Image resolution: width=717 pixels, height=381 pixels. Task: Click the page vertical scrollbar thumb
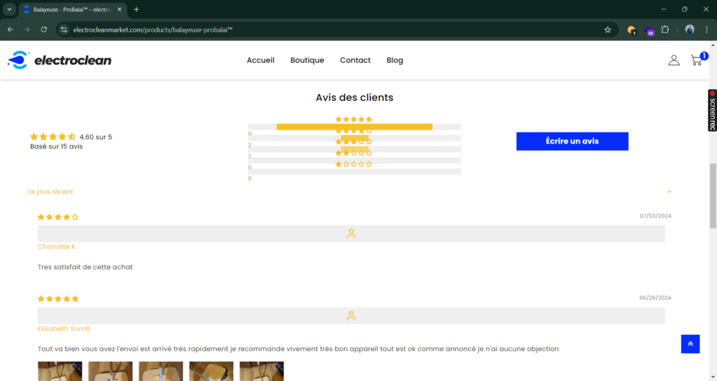(x=713, y=195)
